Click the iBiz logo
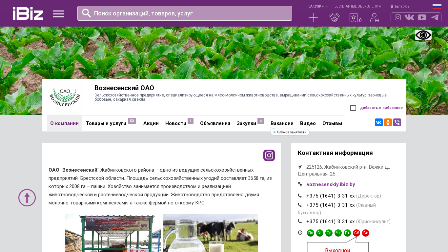This screenshot has height=252, width=448. click(28, 13)
